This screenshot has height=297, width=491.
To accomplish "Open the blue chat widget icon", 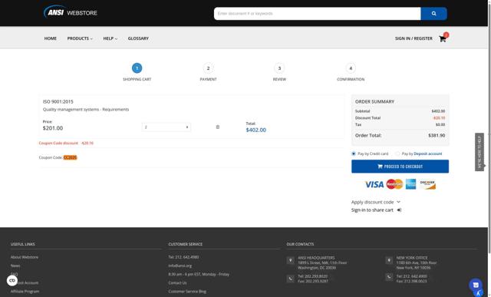I will pyautogui.click(x=476, y=285).
